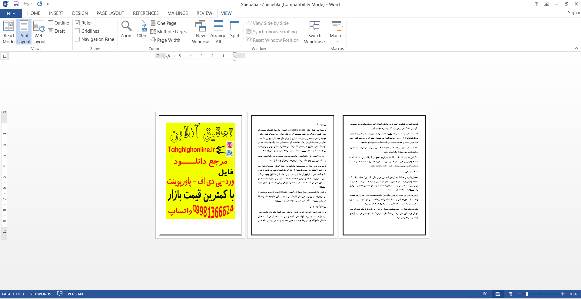Open Word Help question mark

point(536,4)
